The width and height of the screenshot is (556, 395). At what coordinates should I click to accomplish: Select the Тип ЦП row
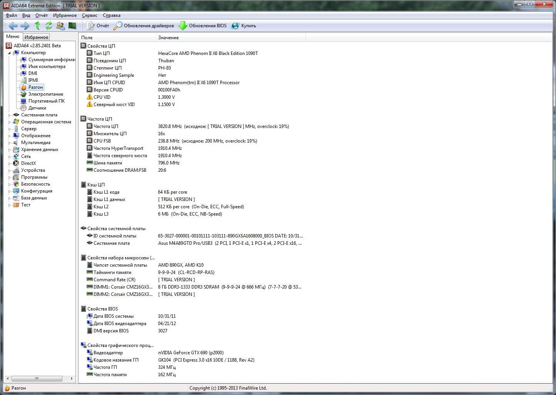(x=193, y=53)
